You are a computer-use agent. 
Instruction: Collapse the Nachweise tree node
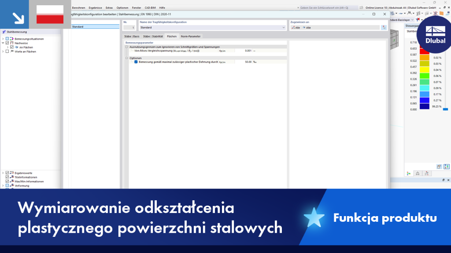3,43
